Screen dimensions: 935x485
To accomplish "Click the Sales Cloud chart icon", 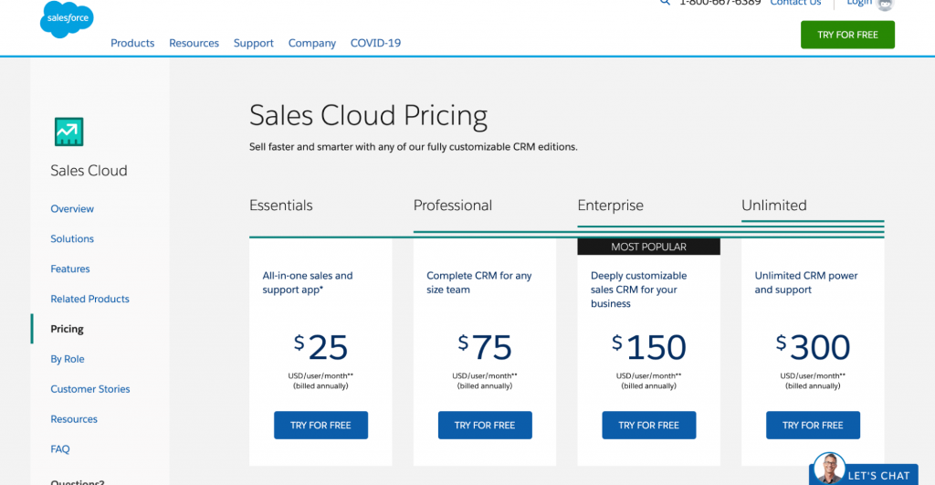I will tap(69, 132).
